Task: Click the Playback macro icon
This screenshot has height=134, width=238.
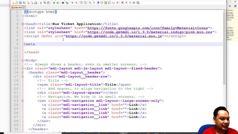Action: click(x=130, y=3)
